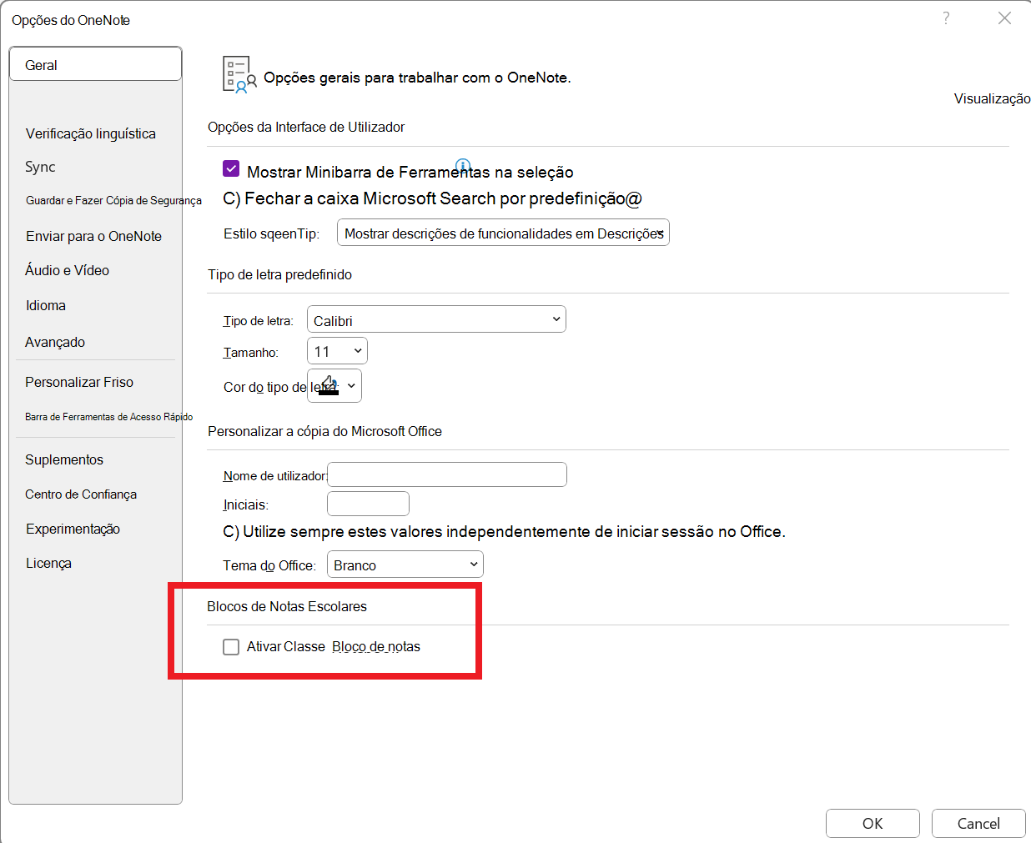Select the Suplementos category
Screen dimensions: 1031x843
[x=64, y=459]
